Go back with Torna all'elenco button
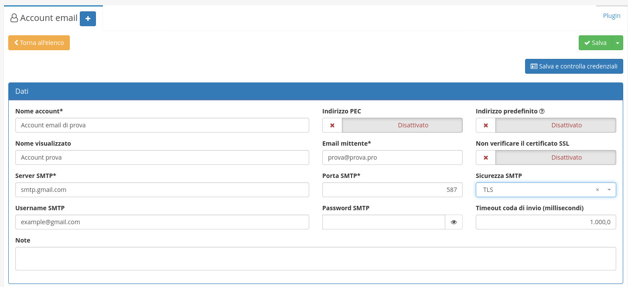This screenshot has width=628, height=287. [39, 43]
